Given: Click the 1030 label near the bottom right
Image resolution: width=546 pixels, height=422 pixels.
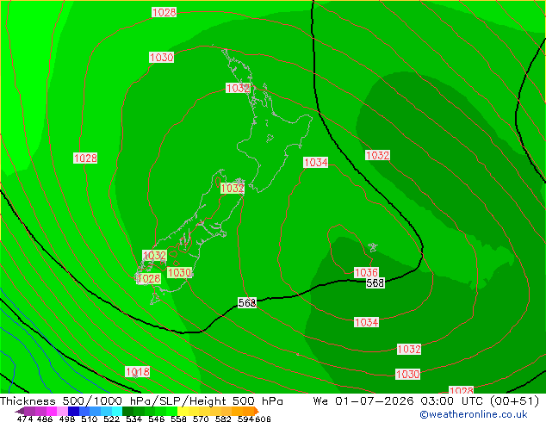Looking at the screenshot, I should tap(407, 375).
